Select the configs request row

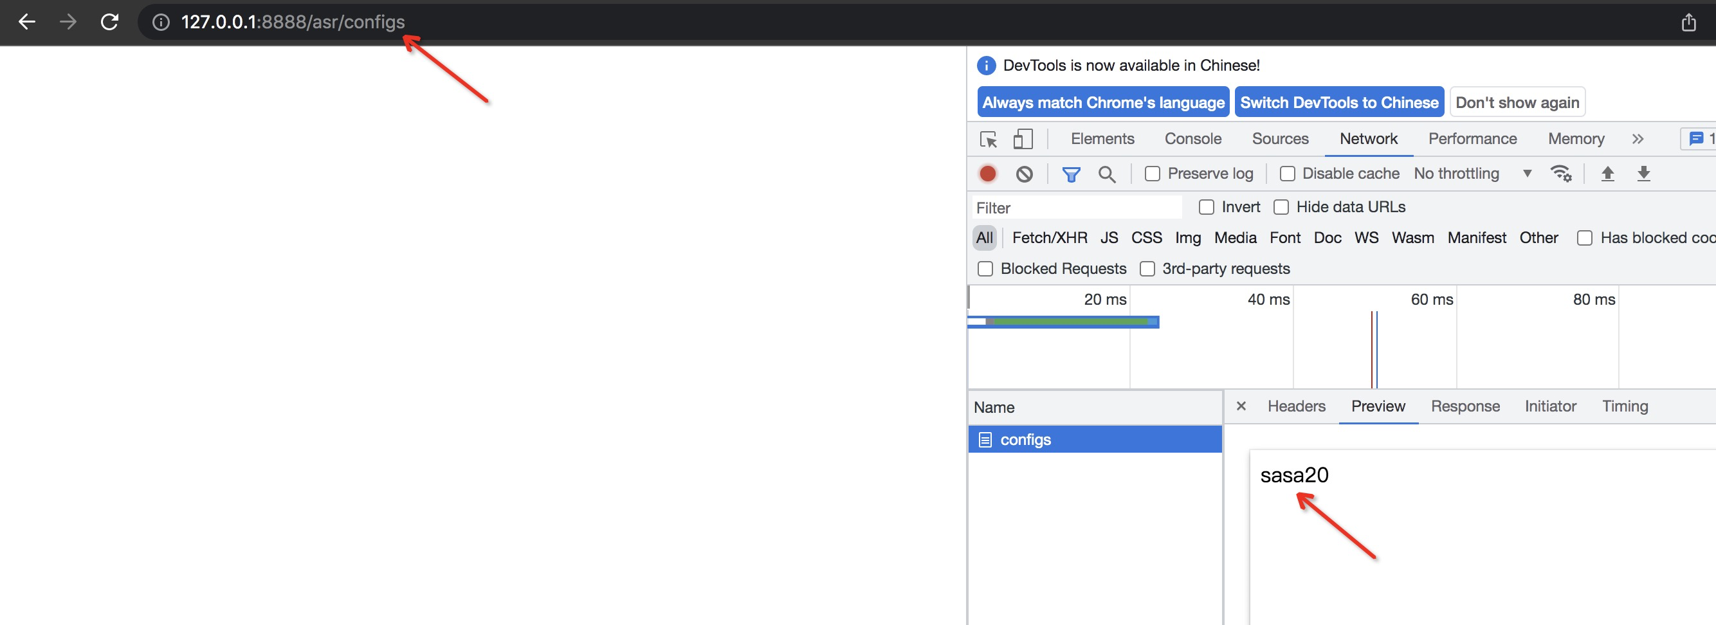(1095, 440)
